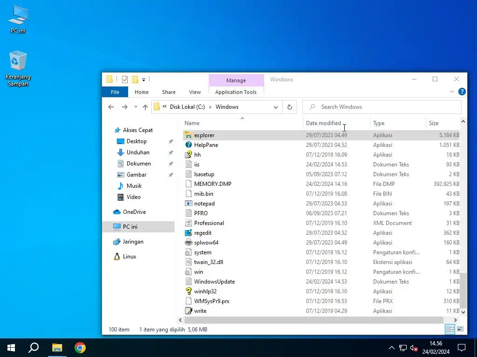
Task: Select the MEMORY.DMP file
Action: click(x=212, y=184)
